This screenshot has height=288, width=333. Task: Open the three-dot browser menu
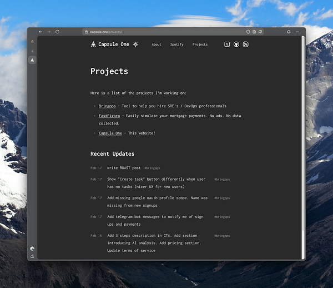tap(297, 32)
